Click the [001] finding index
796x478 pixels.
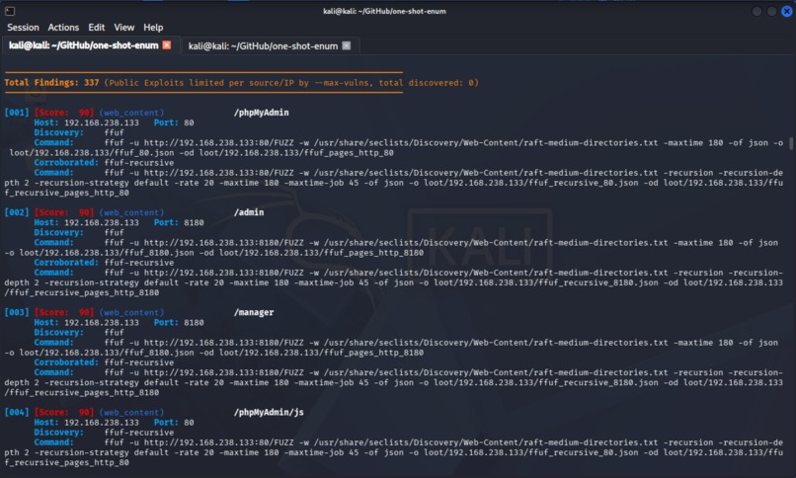click(x=17, y=113)
